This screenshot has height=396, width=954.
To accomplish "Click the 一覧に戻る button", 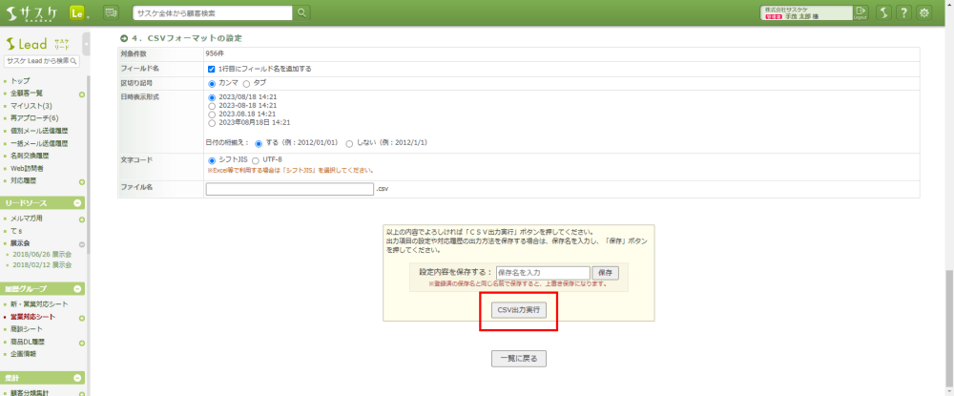I will tap(519, 359).
